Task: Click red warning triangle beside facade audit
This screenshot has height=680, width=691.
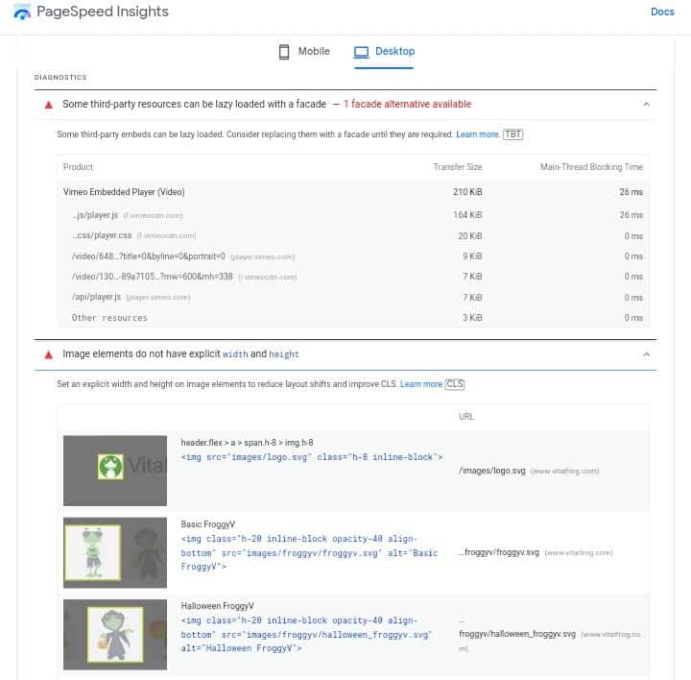Action: [49, 105]
